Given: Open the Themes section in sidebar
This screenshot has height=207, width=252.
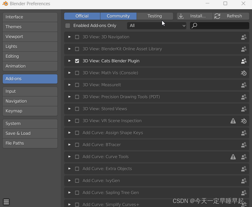Looking at the screenshot, I should 30,27.
